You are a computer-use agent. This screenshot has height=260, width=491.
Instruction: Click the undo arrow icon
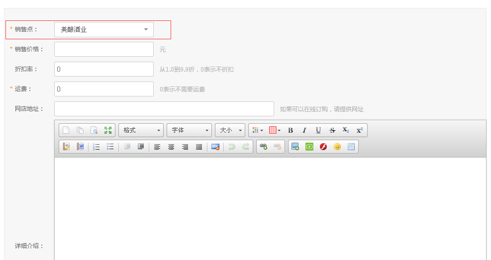pyautogui.click(x=232, y=147)
